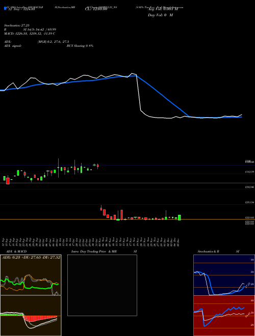Click the 'Intra Day Trading Price & MR' title
255x336 pixels.
click(95, 251)
